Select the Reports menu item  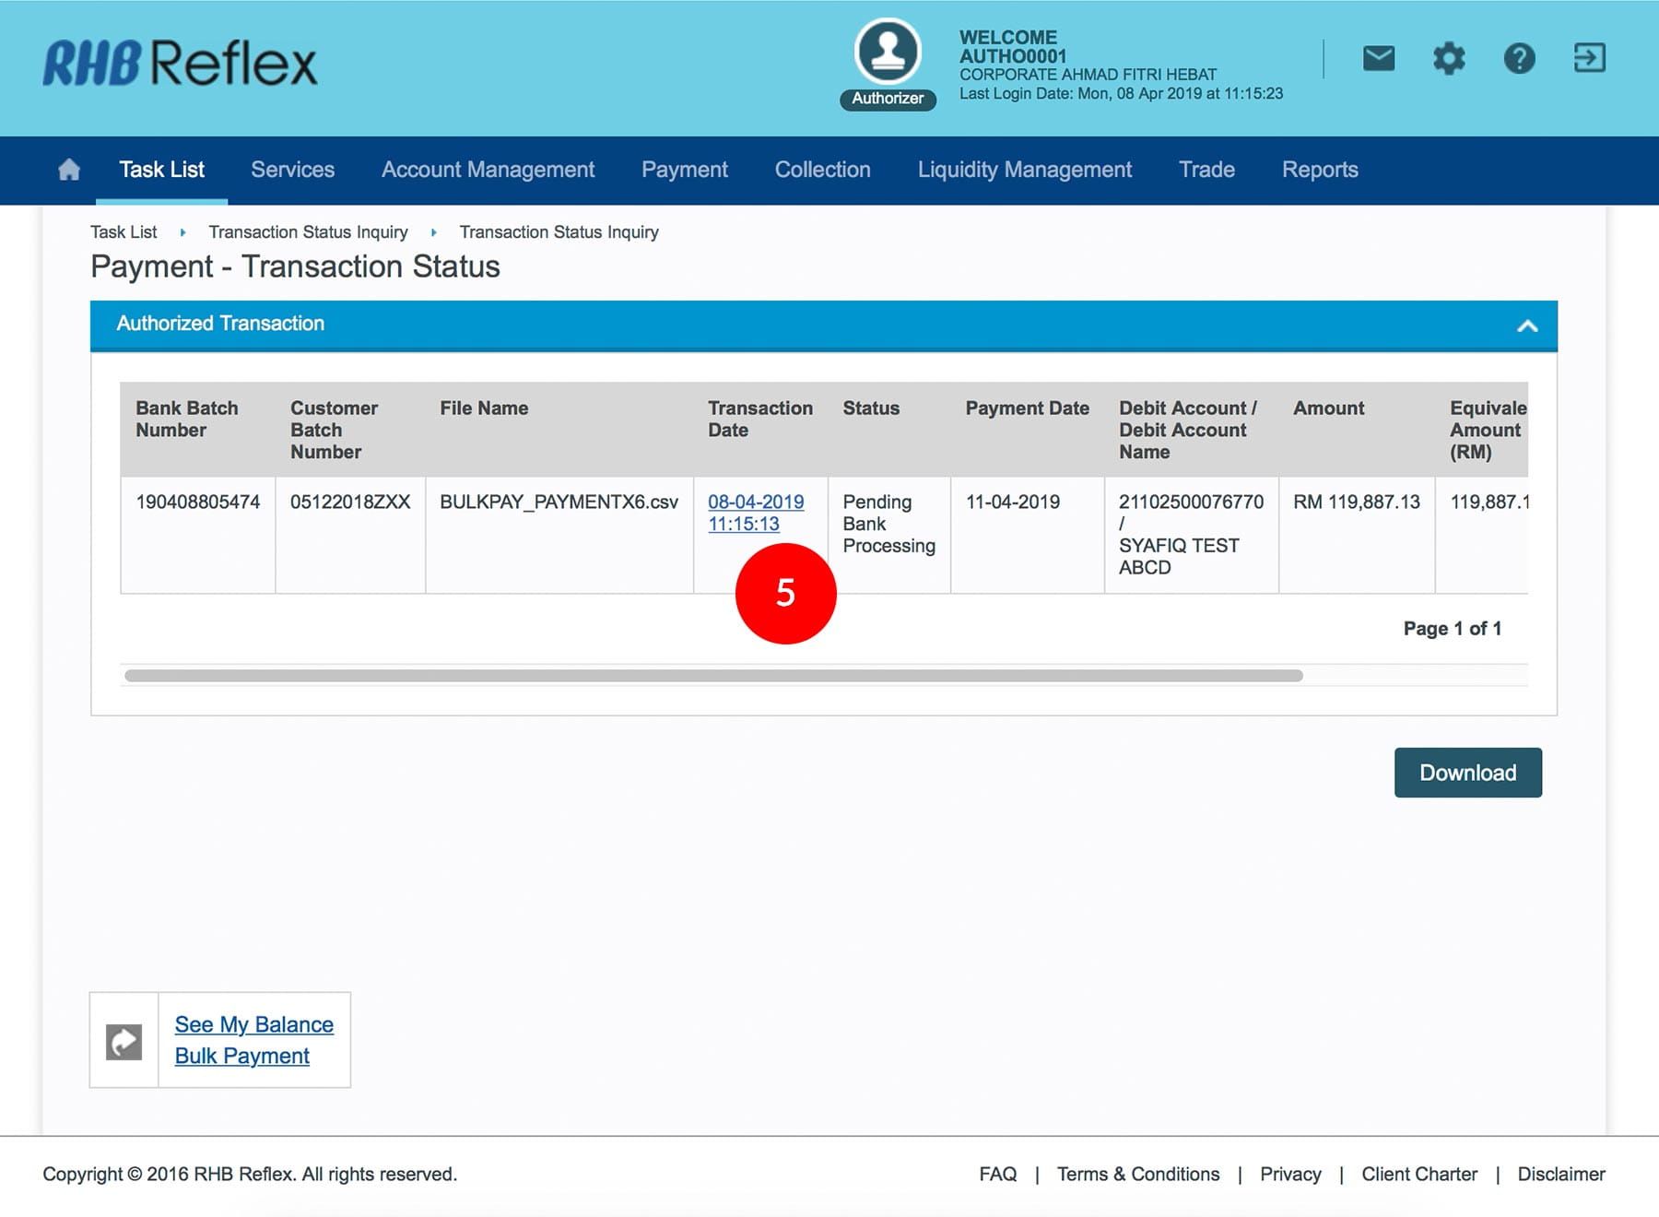[1319, 170]
